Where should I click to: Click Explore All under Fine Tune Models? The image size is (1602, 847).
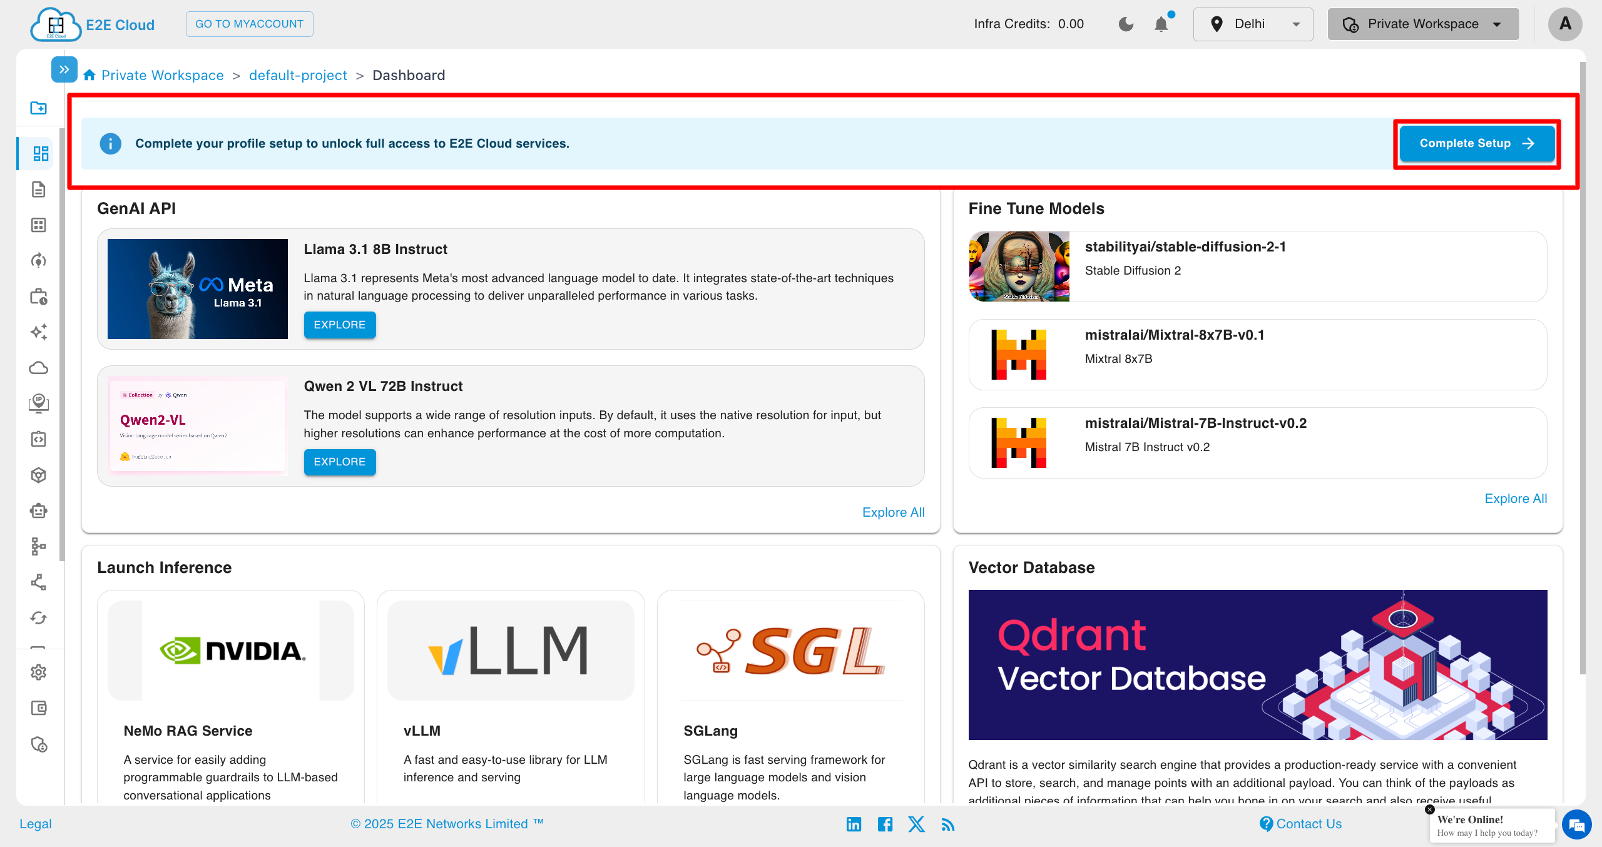click(1516, 499)
